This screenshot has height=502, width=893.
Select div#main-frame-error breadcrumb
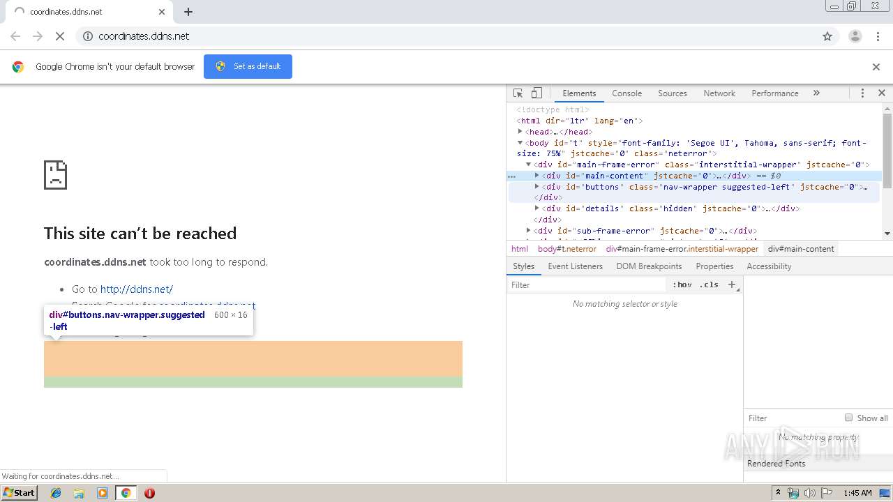click(x=682, y=248)
